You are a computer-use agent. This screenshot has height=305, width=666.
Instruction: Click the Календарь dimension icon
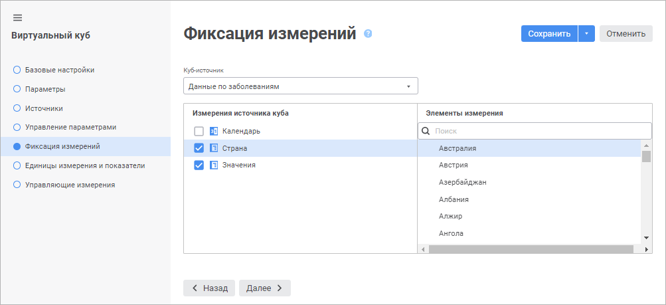click(214, 131)
